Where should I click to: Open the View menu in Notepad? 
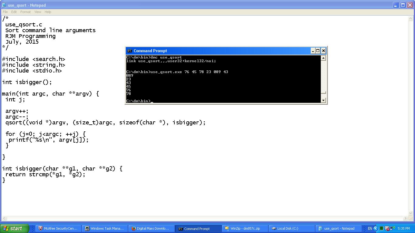click(38, 12)
